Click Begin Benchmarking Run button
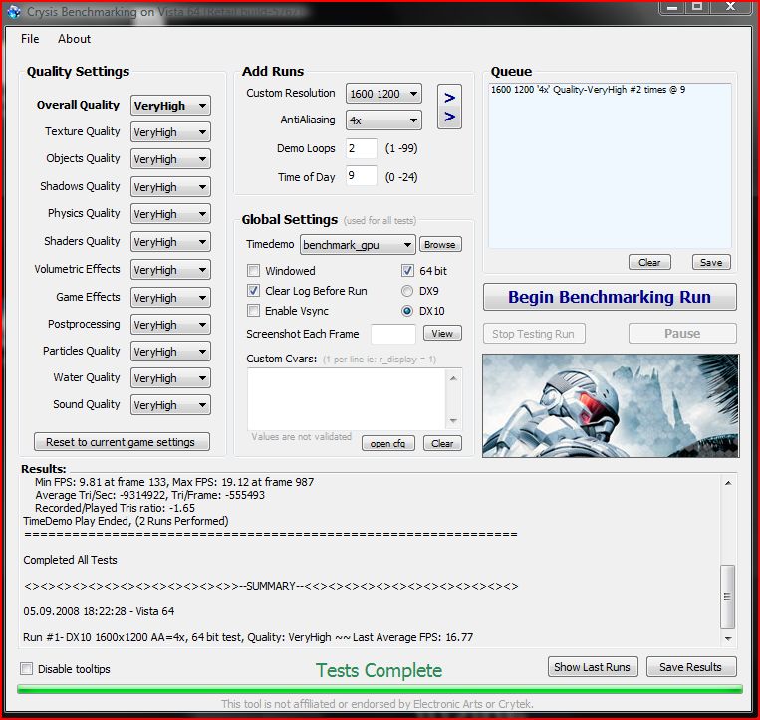 pyautogui.click(x=610, y=297)
